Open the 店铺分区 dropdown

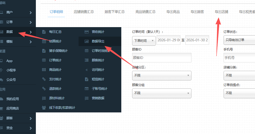coord(161,76)
